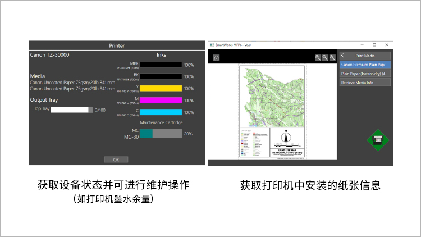Click the 100% value beside MBK ink

(x=189, y=65)
